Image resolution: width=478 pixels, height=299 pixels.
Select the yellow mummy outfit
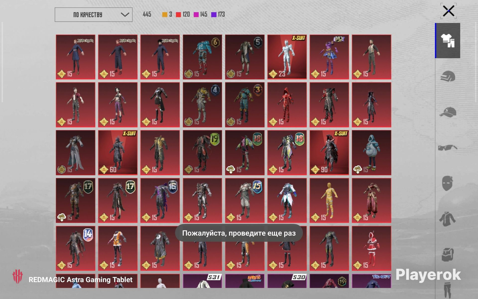[329, 200]
